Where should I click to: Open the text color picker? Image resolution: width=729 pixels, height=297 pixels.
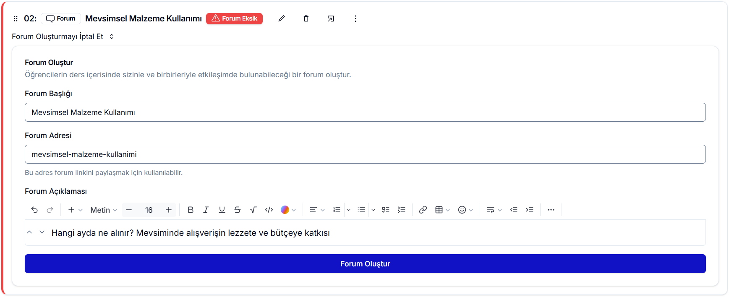pos(288,210)
